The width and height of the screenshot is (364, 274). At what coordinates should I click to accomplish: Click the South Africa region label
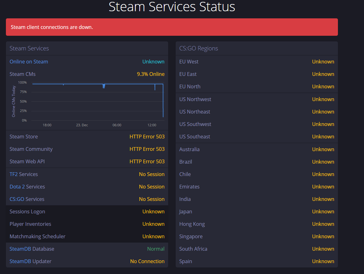193,249
